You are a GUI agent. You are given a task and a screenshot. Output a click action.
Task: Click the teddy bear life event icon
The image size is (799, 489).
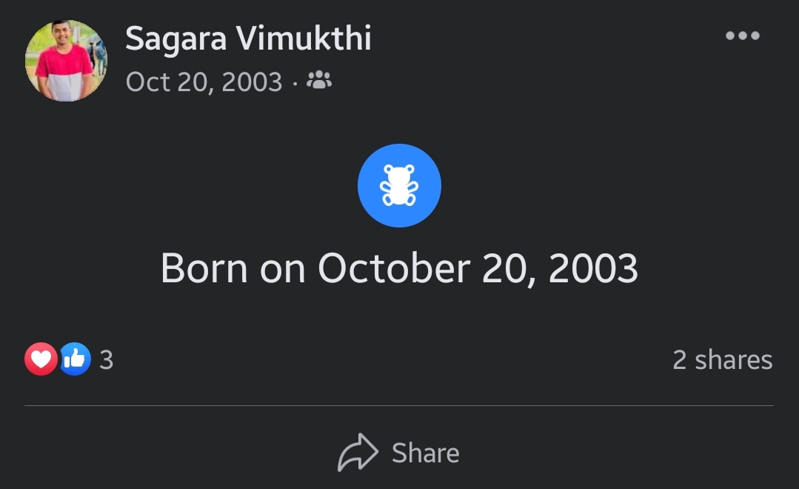[399, 185]
